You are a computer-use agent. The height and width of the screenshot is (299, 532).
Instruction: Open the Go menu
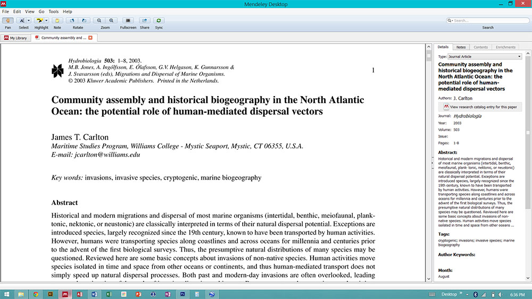(x=41, y=12)
